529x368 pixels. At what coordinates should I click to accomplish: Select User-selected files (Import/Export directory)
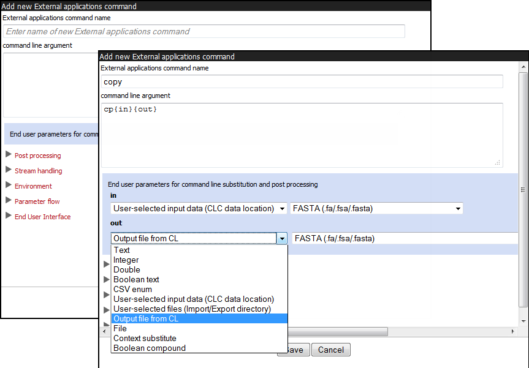(192, 309)
